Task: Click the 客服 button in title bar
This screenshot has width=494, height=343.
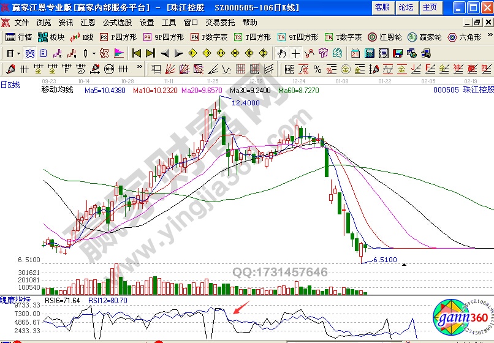Action: click(x=383, y=7)
